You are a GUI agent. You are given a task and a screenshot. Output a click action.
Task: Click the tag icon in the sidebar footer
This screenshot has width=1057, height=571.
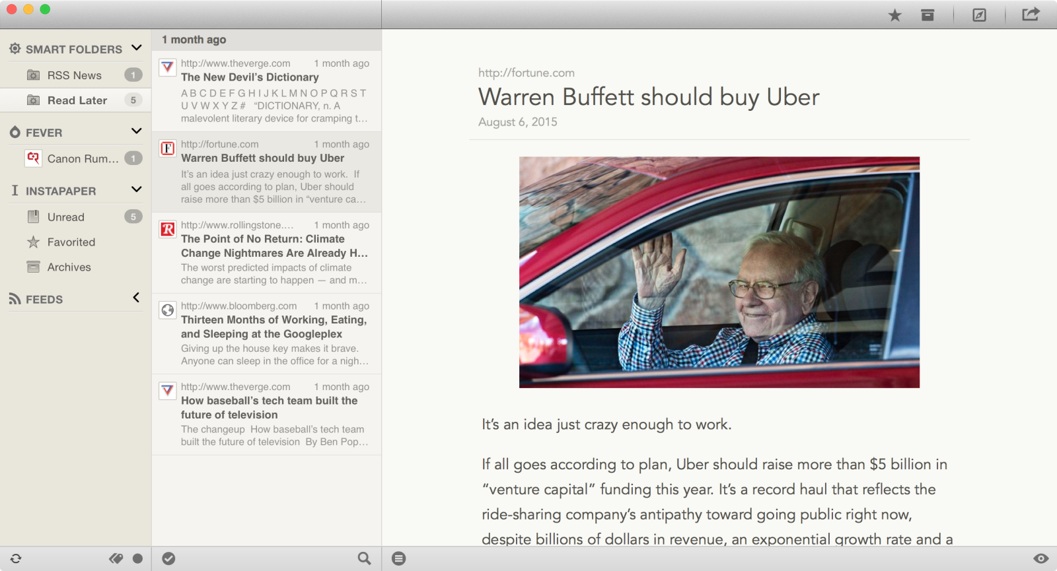coord(116,558)
